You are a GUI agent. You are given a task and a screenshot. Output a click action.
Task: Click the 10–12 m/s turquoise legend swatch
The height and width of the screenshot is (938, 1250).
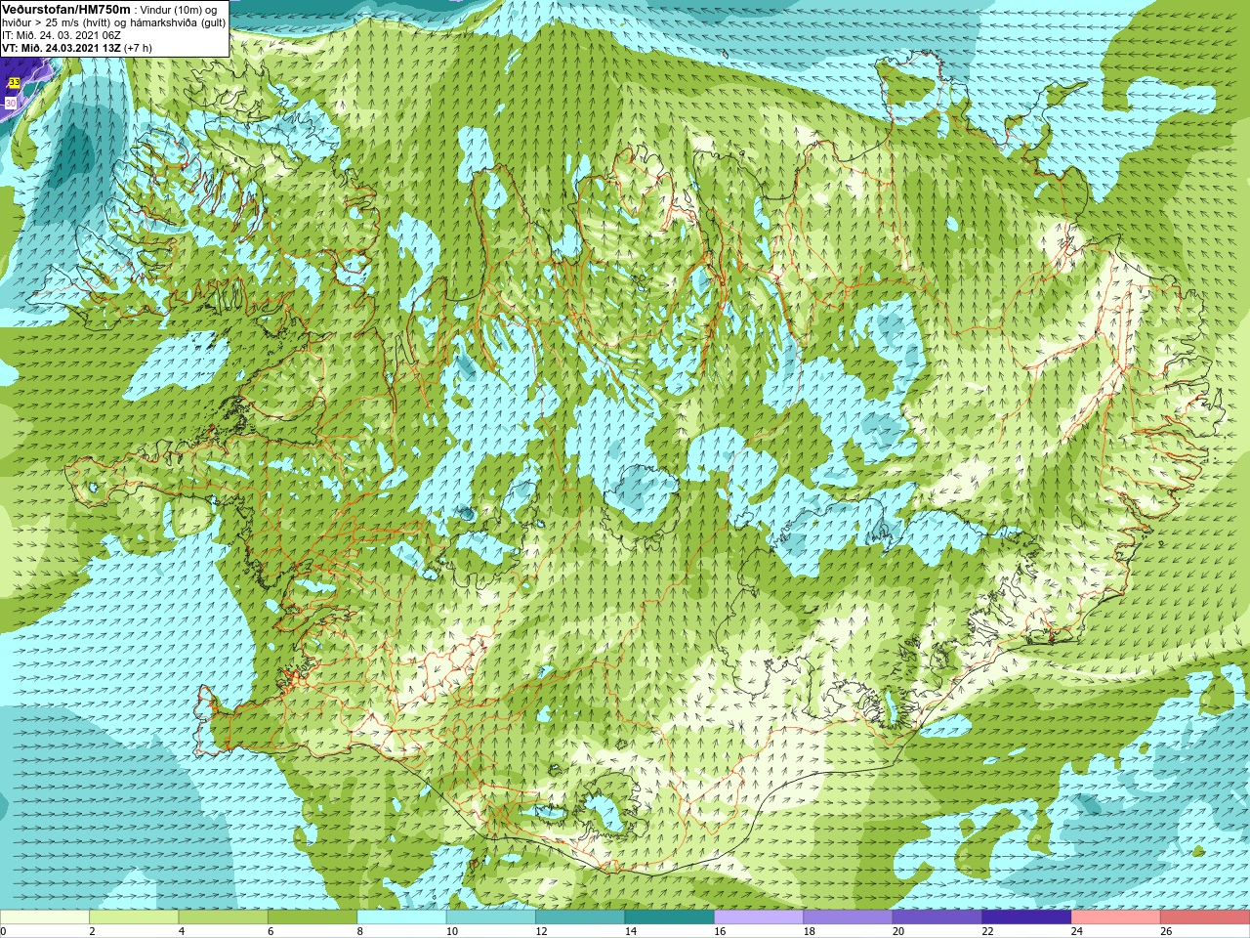tap(491, 917)
